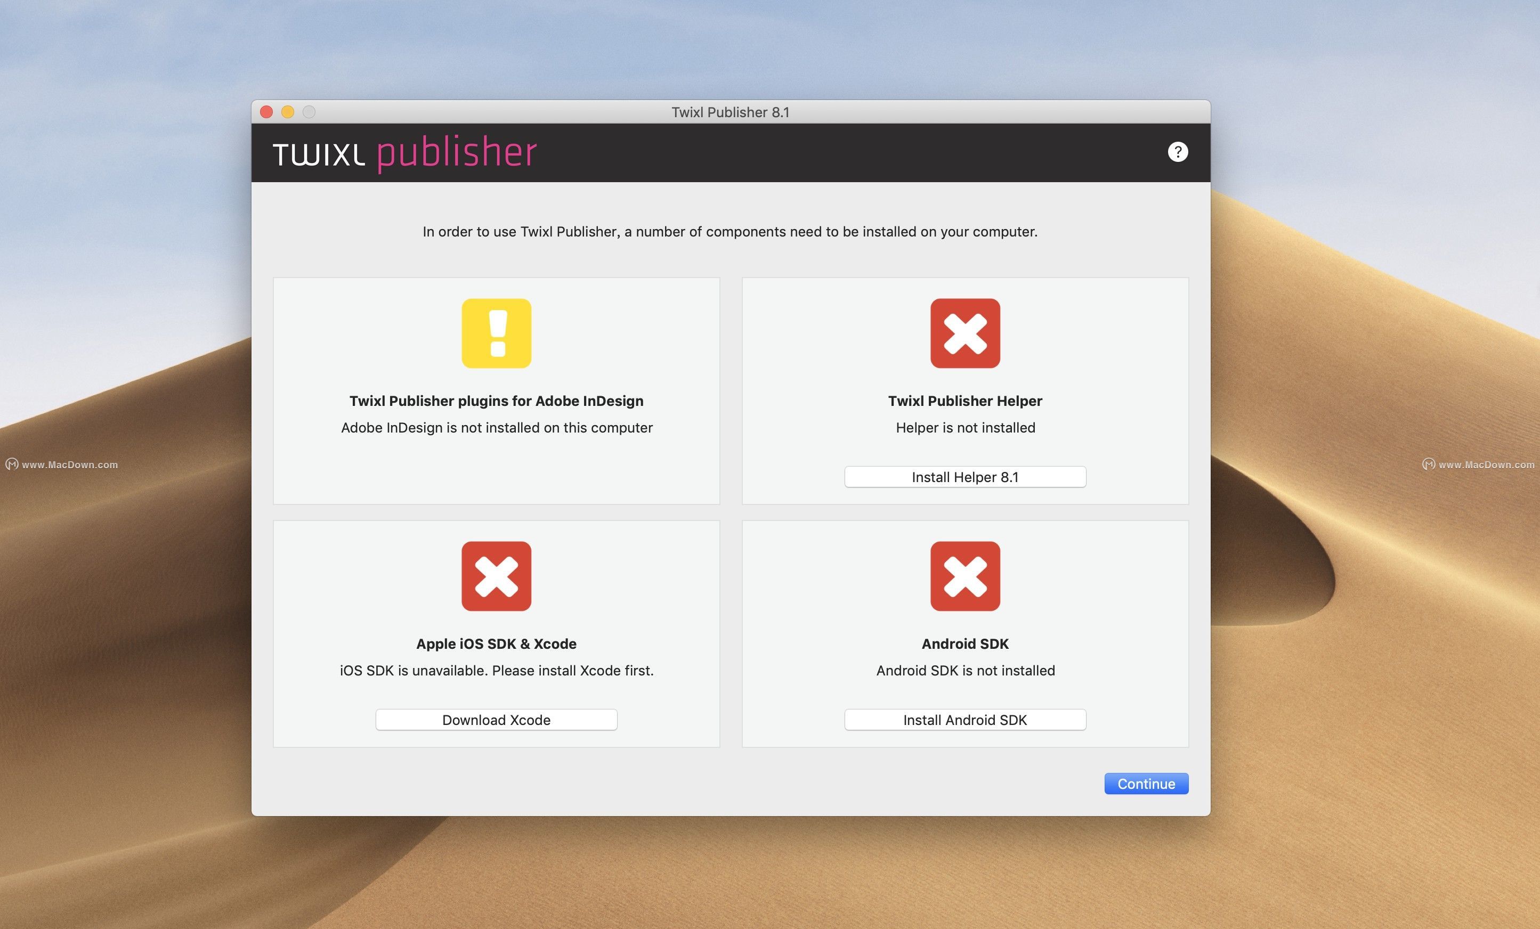
Task: Click the 'Apple iOS SDK & Xcode' heading
Action: 496,644
